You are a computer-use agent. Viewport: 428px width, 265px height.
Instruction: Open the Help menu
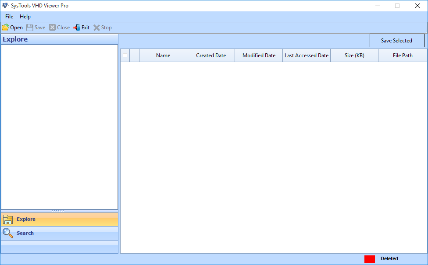point(25,16)
